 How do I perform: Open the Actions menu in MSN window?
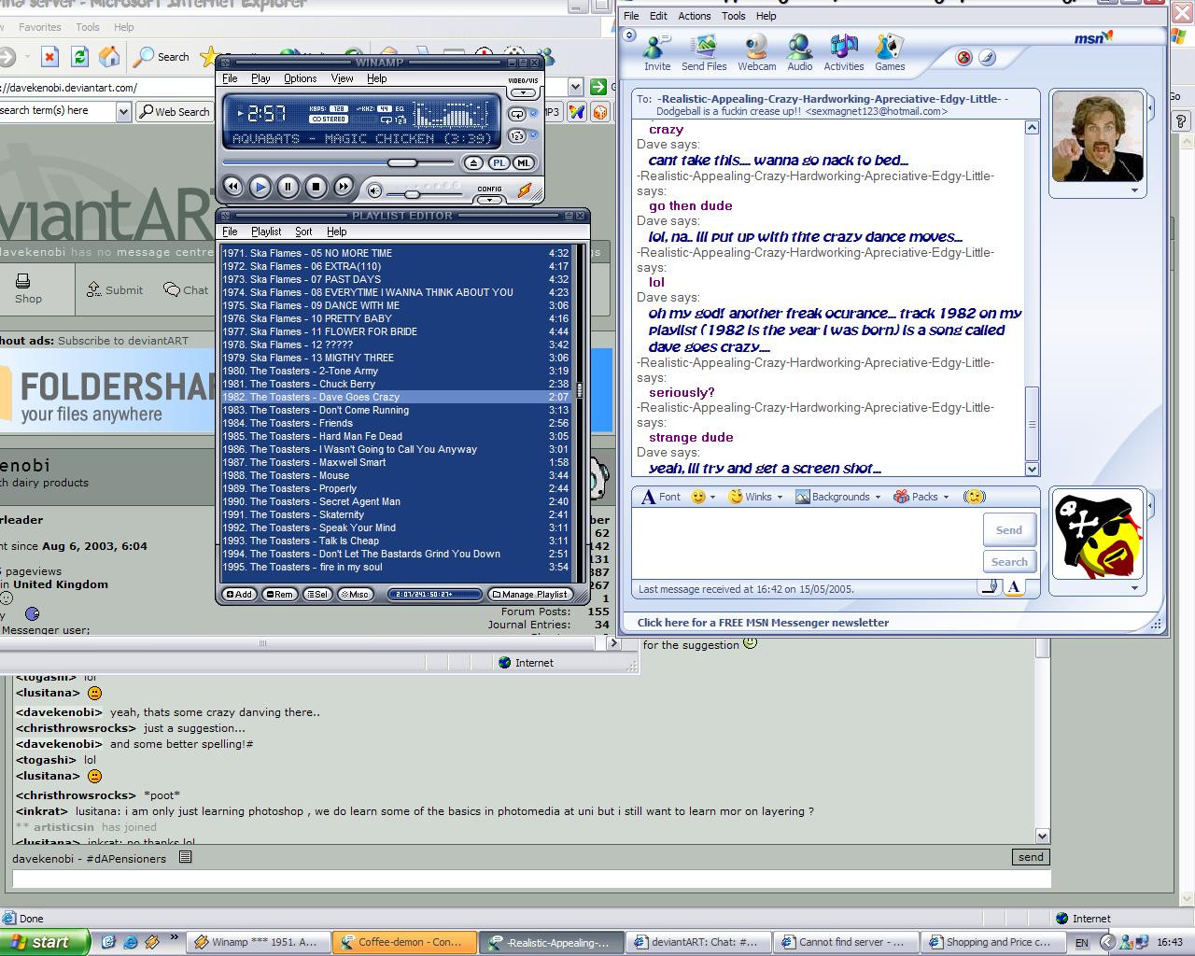[694, 16]
